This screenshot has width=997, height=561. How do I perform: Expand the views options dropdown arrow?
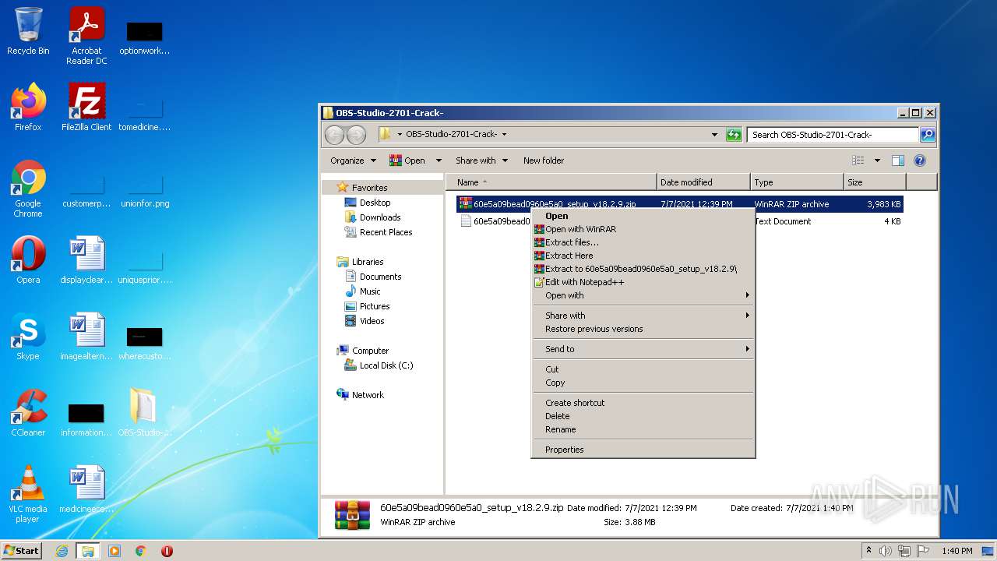click(877, 161)
